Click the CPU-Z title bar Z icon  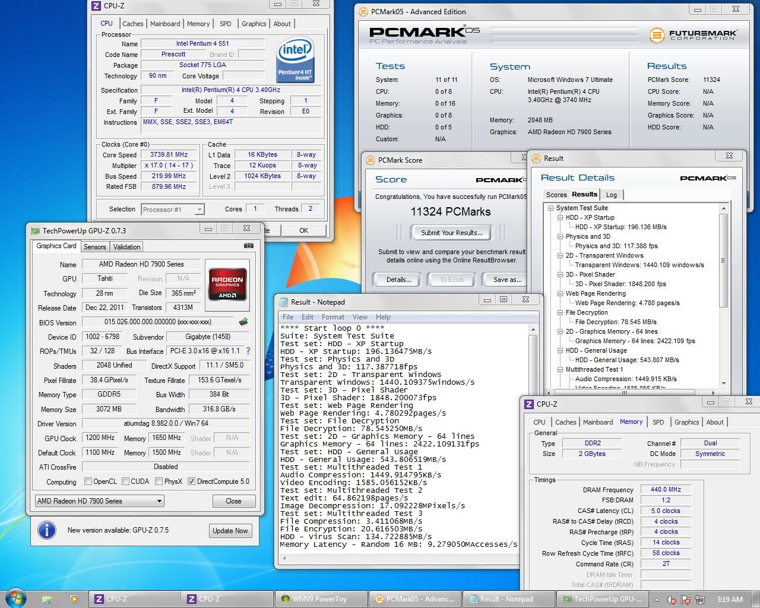pyautogui.click(x=96, y=5)
